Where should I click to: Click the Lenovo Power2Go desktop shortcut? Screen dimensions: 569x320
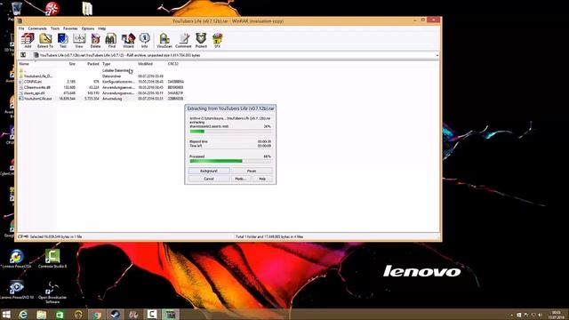(x=16, y=259)
